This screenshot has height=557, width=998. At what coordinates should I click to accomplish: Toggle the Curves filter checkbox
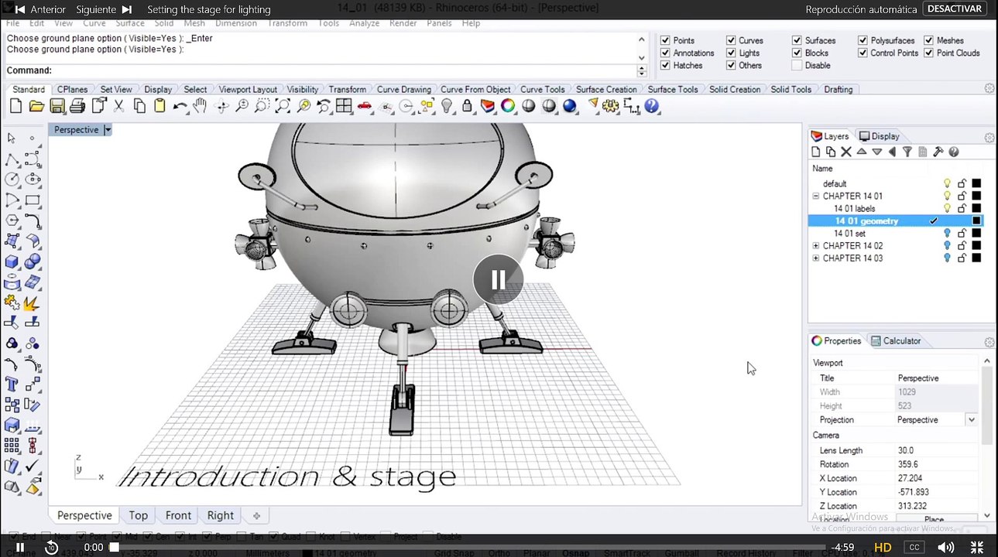pos(731,40)
